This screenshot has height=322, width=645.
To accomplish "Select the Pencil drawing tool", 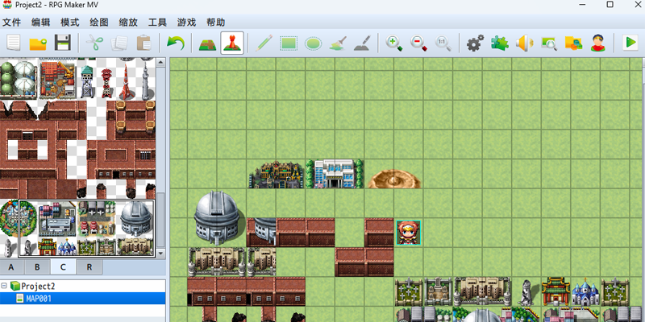I will (x=264, y=43).
